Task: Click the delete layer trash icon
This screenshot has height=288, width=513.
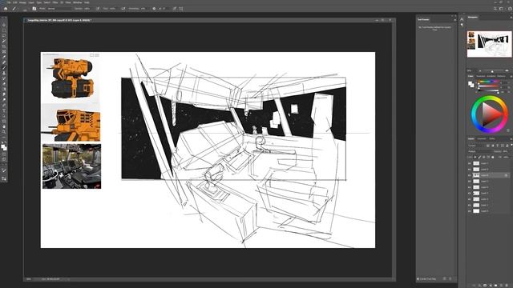Action: [506, 285]
